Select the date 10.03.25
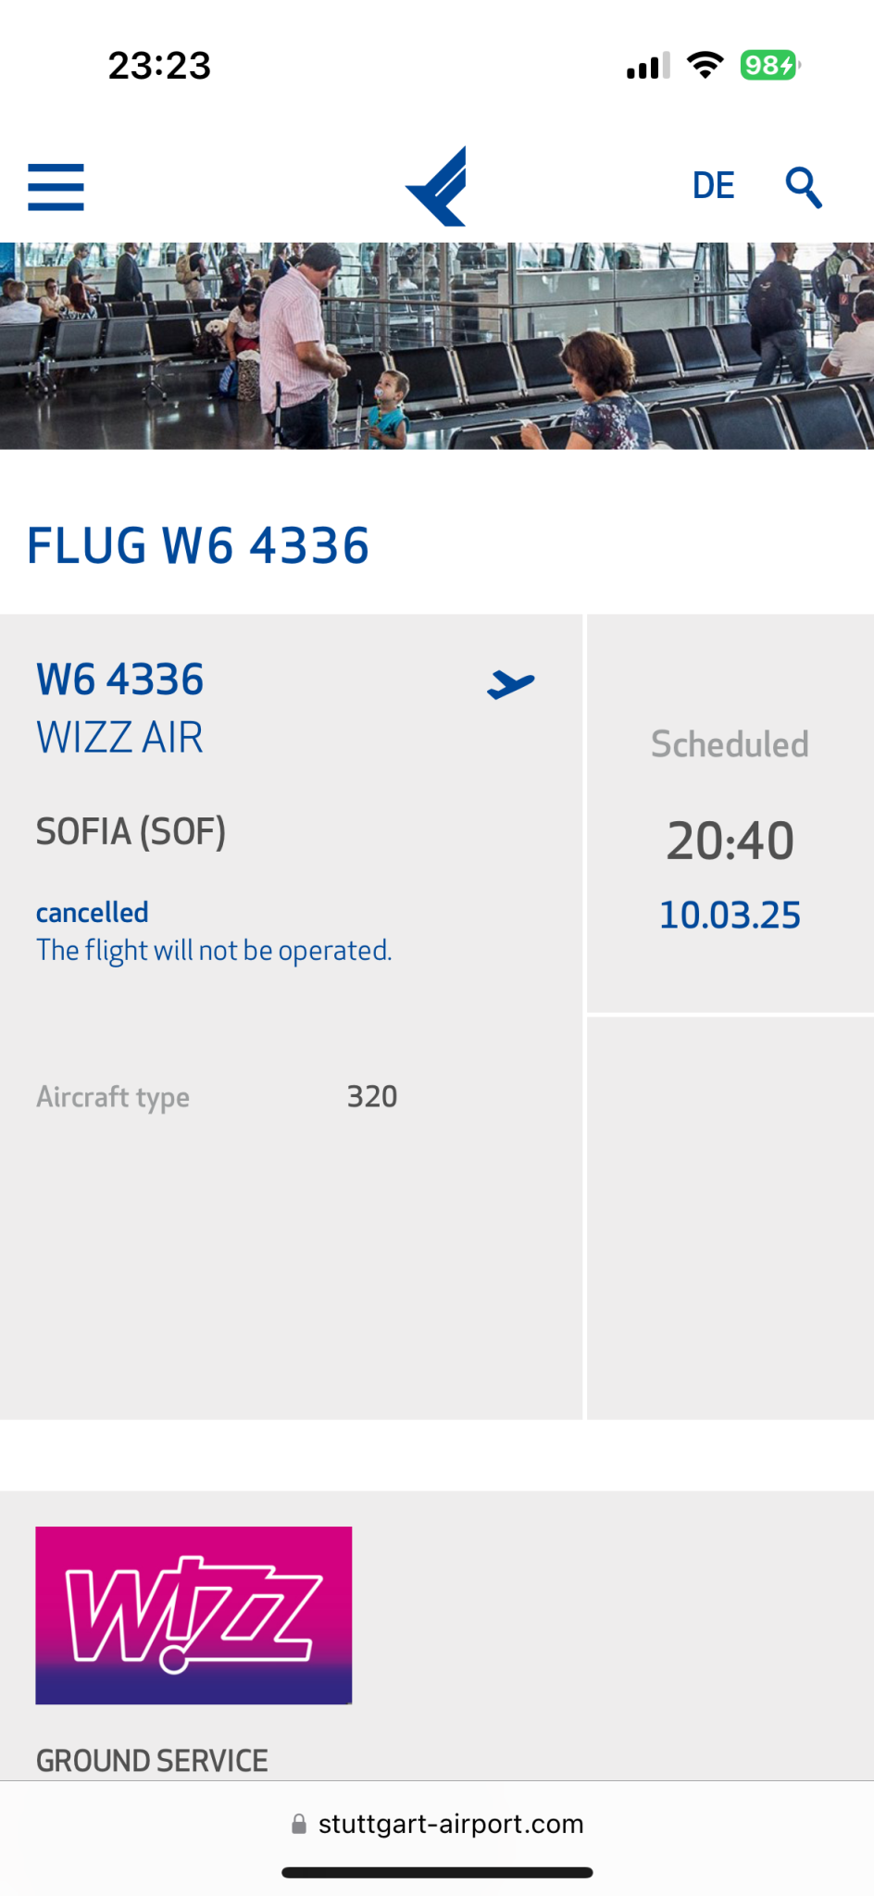 click(x=730, y=915)
